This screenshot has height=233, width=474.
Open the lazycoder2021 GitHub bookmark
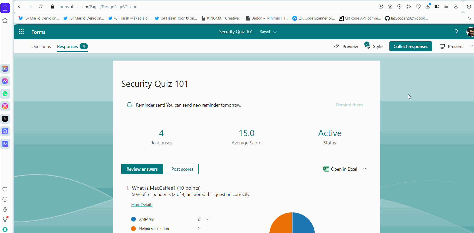click(x=407, y=18)
